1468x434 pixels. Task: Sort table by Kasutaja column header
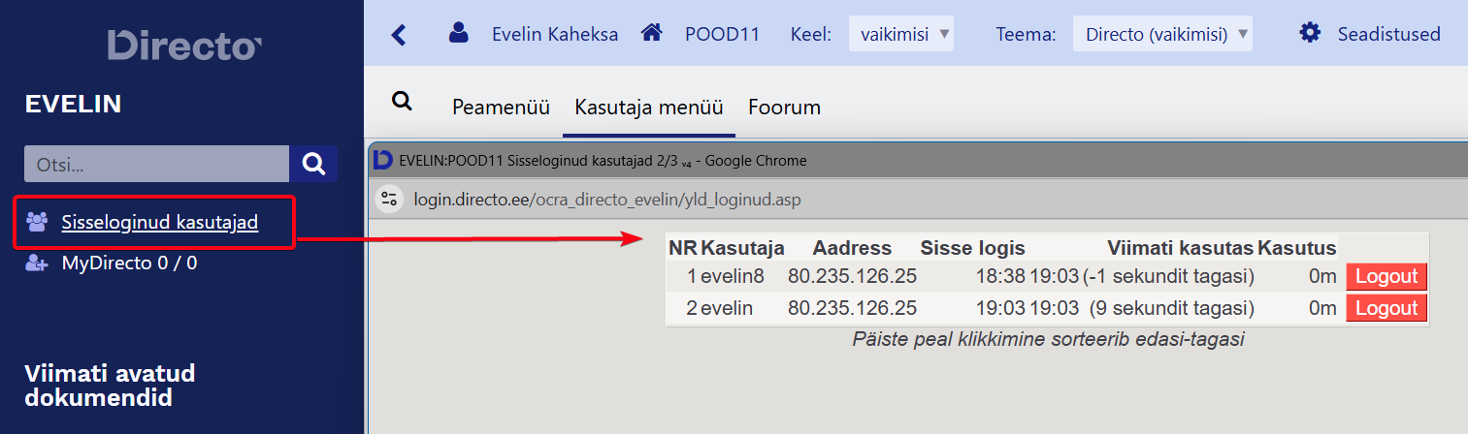point(742,248)
